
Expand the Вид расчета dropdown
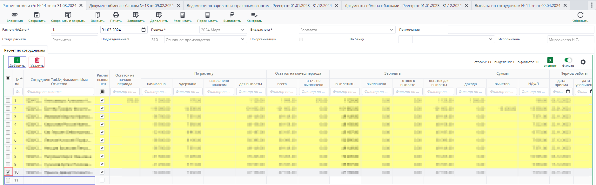pyautogui.click(x=391, y=30)
